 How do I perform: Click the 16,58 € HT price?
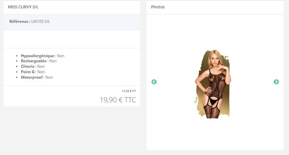[129, 91]
